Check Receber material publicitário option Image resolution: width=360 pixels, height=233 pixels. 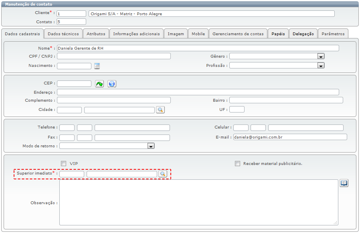pos(238,163)
